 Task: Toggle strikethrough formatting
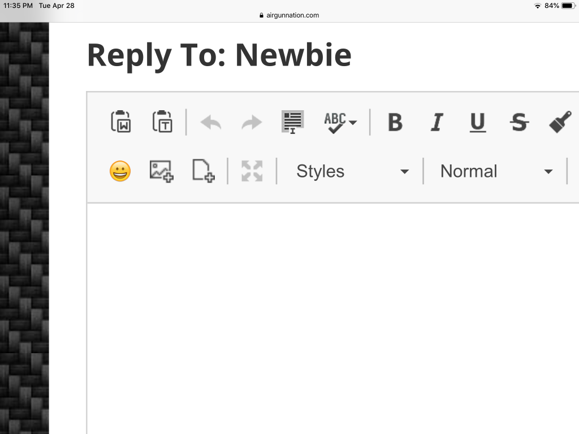[519, 122]
